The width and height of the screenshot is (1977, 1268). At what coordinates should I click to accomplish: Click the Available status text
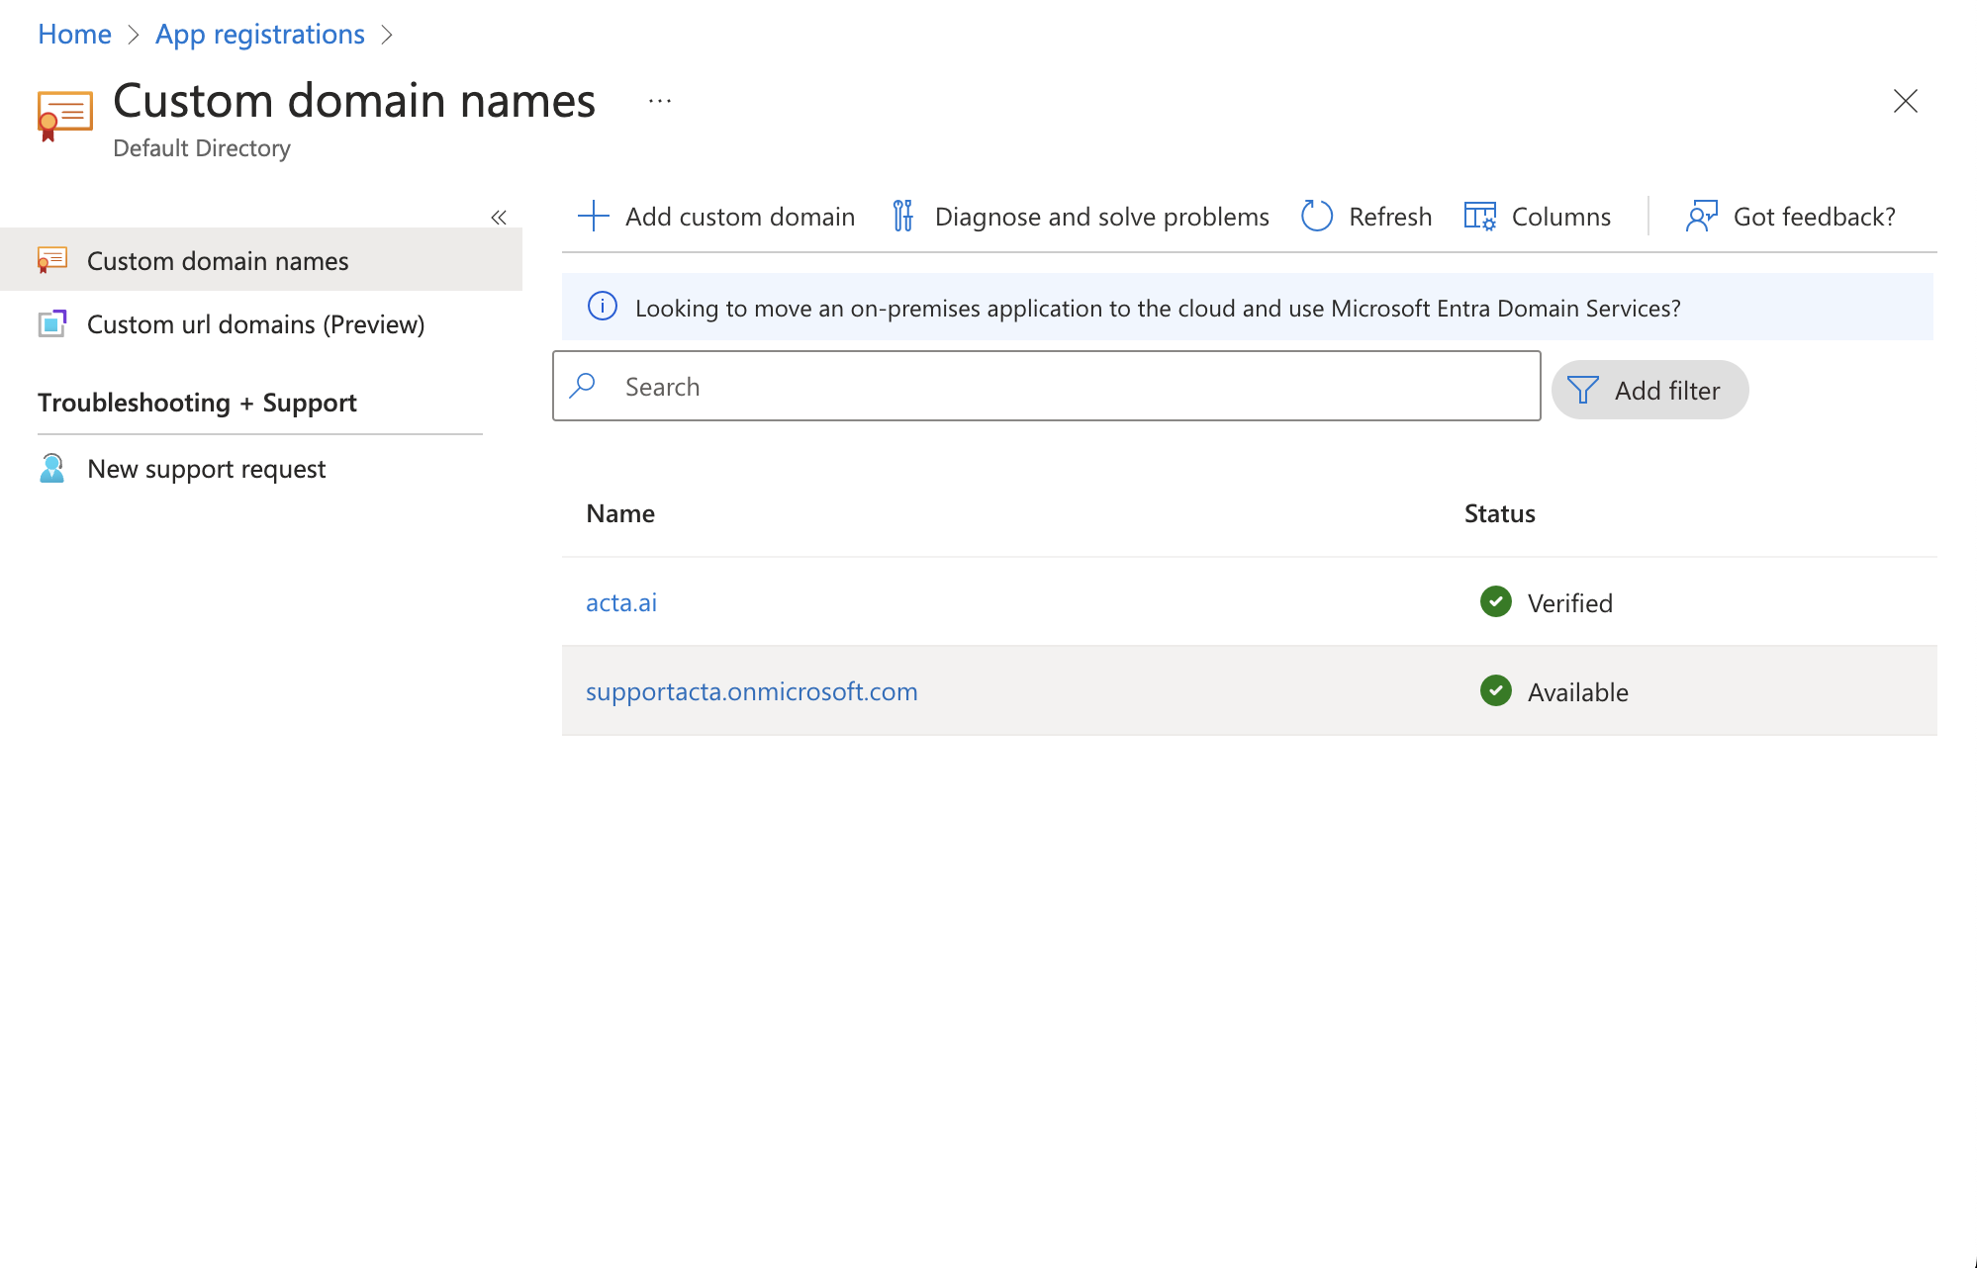click(x=1578, y=692)
